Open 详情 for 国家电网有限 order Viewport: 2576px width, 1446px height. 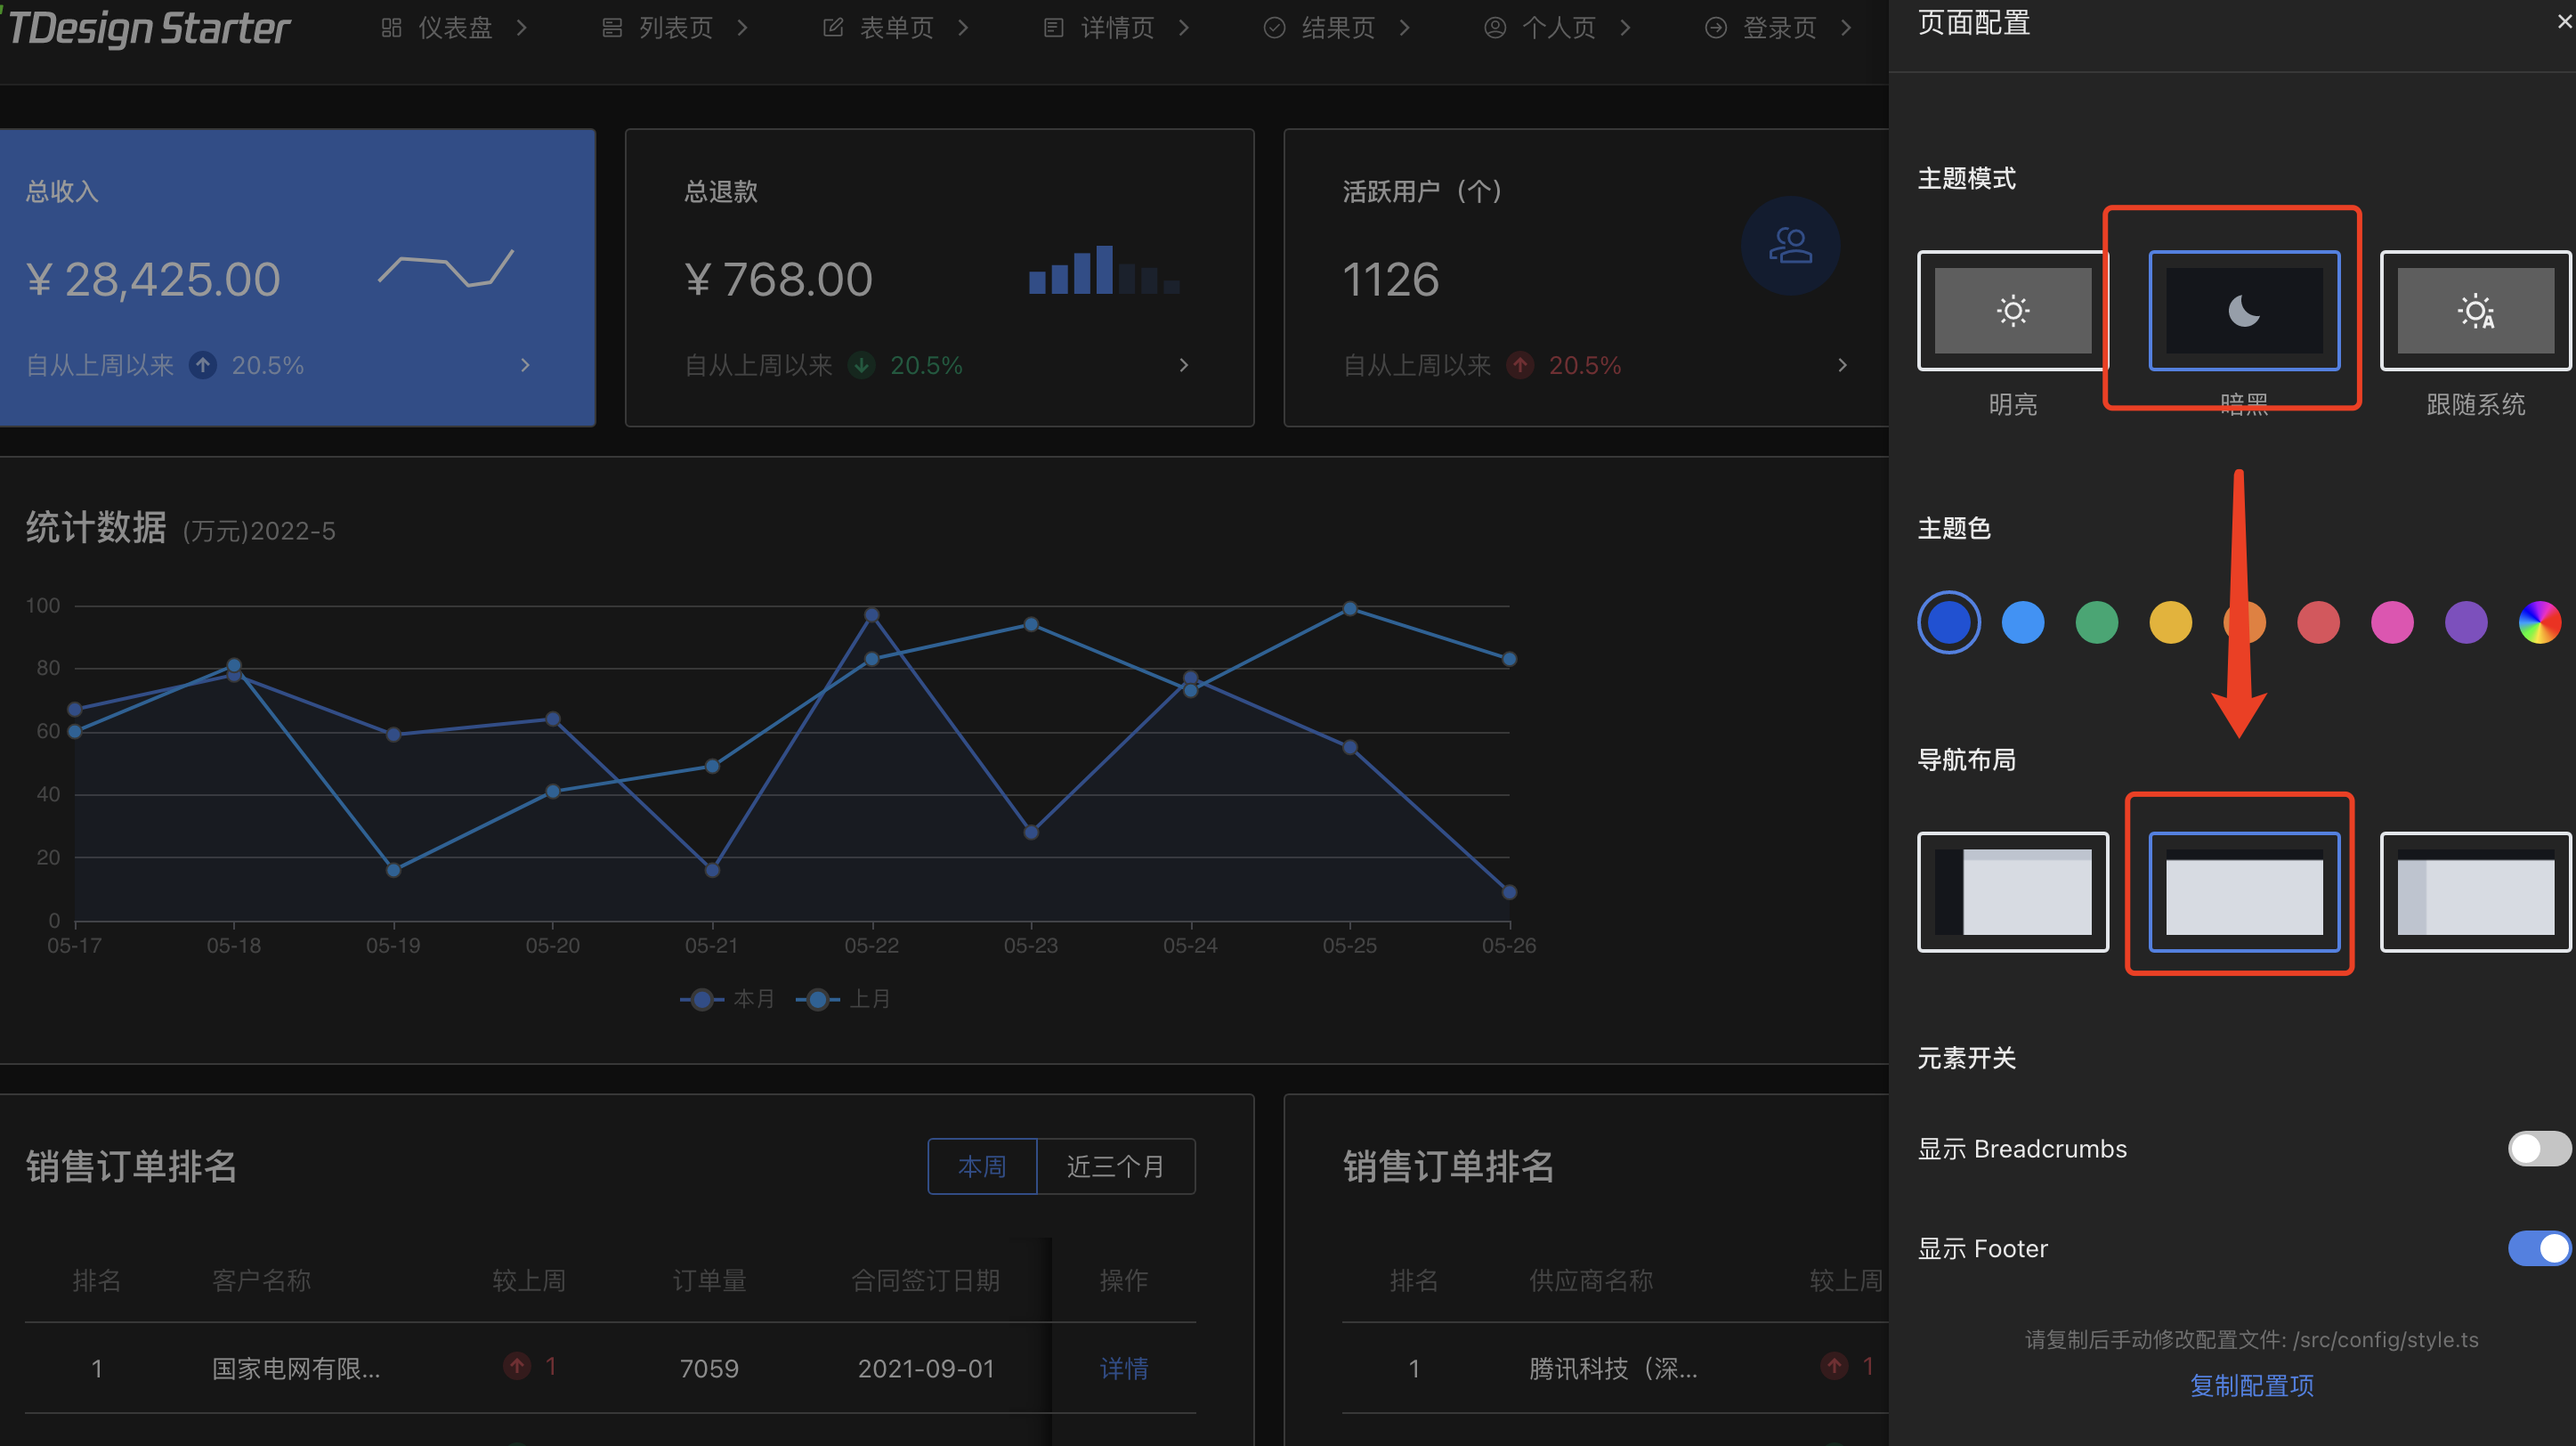click(1124, 1368)
